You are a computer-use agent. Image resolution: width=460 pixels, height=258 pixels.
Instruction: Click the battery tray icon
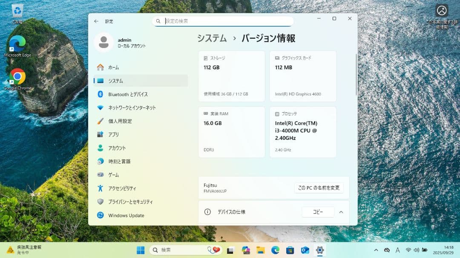click(x=425, y=250)
